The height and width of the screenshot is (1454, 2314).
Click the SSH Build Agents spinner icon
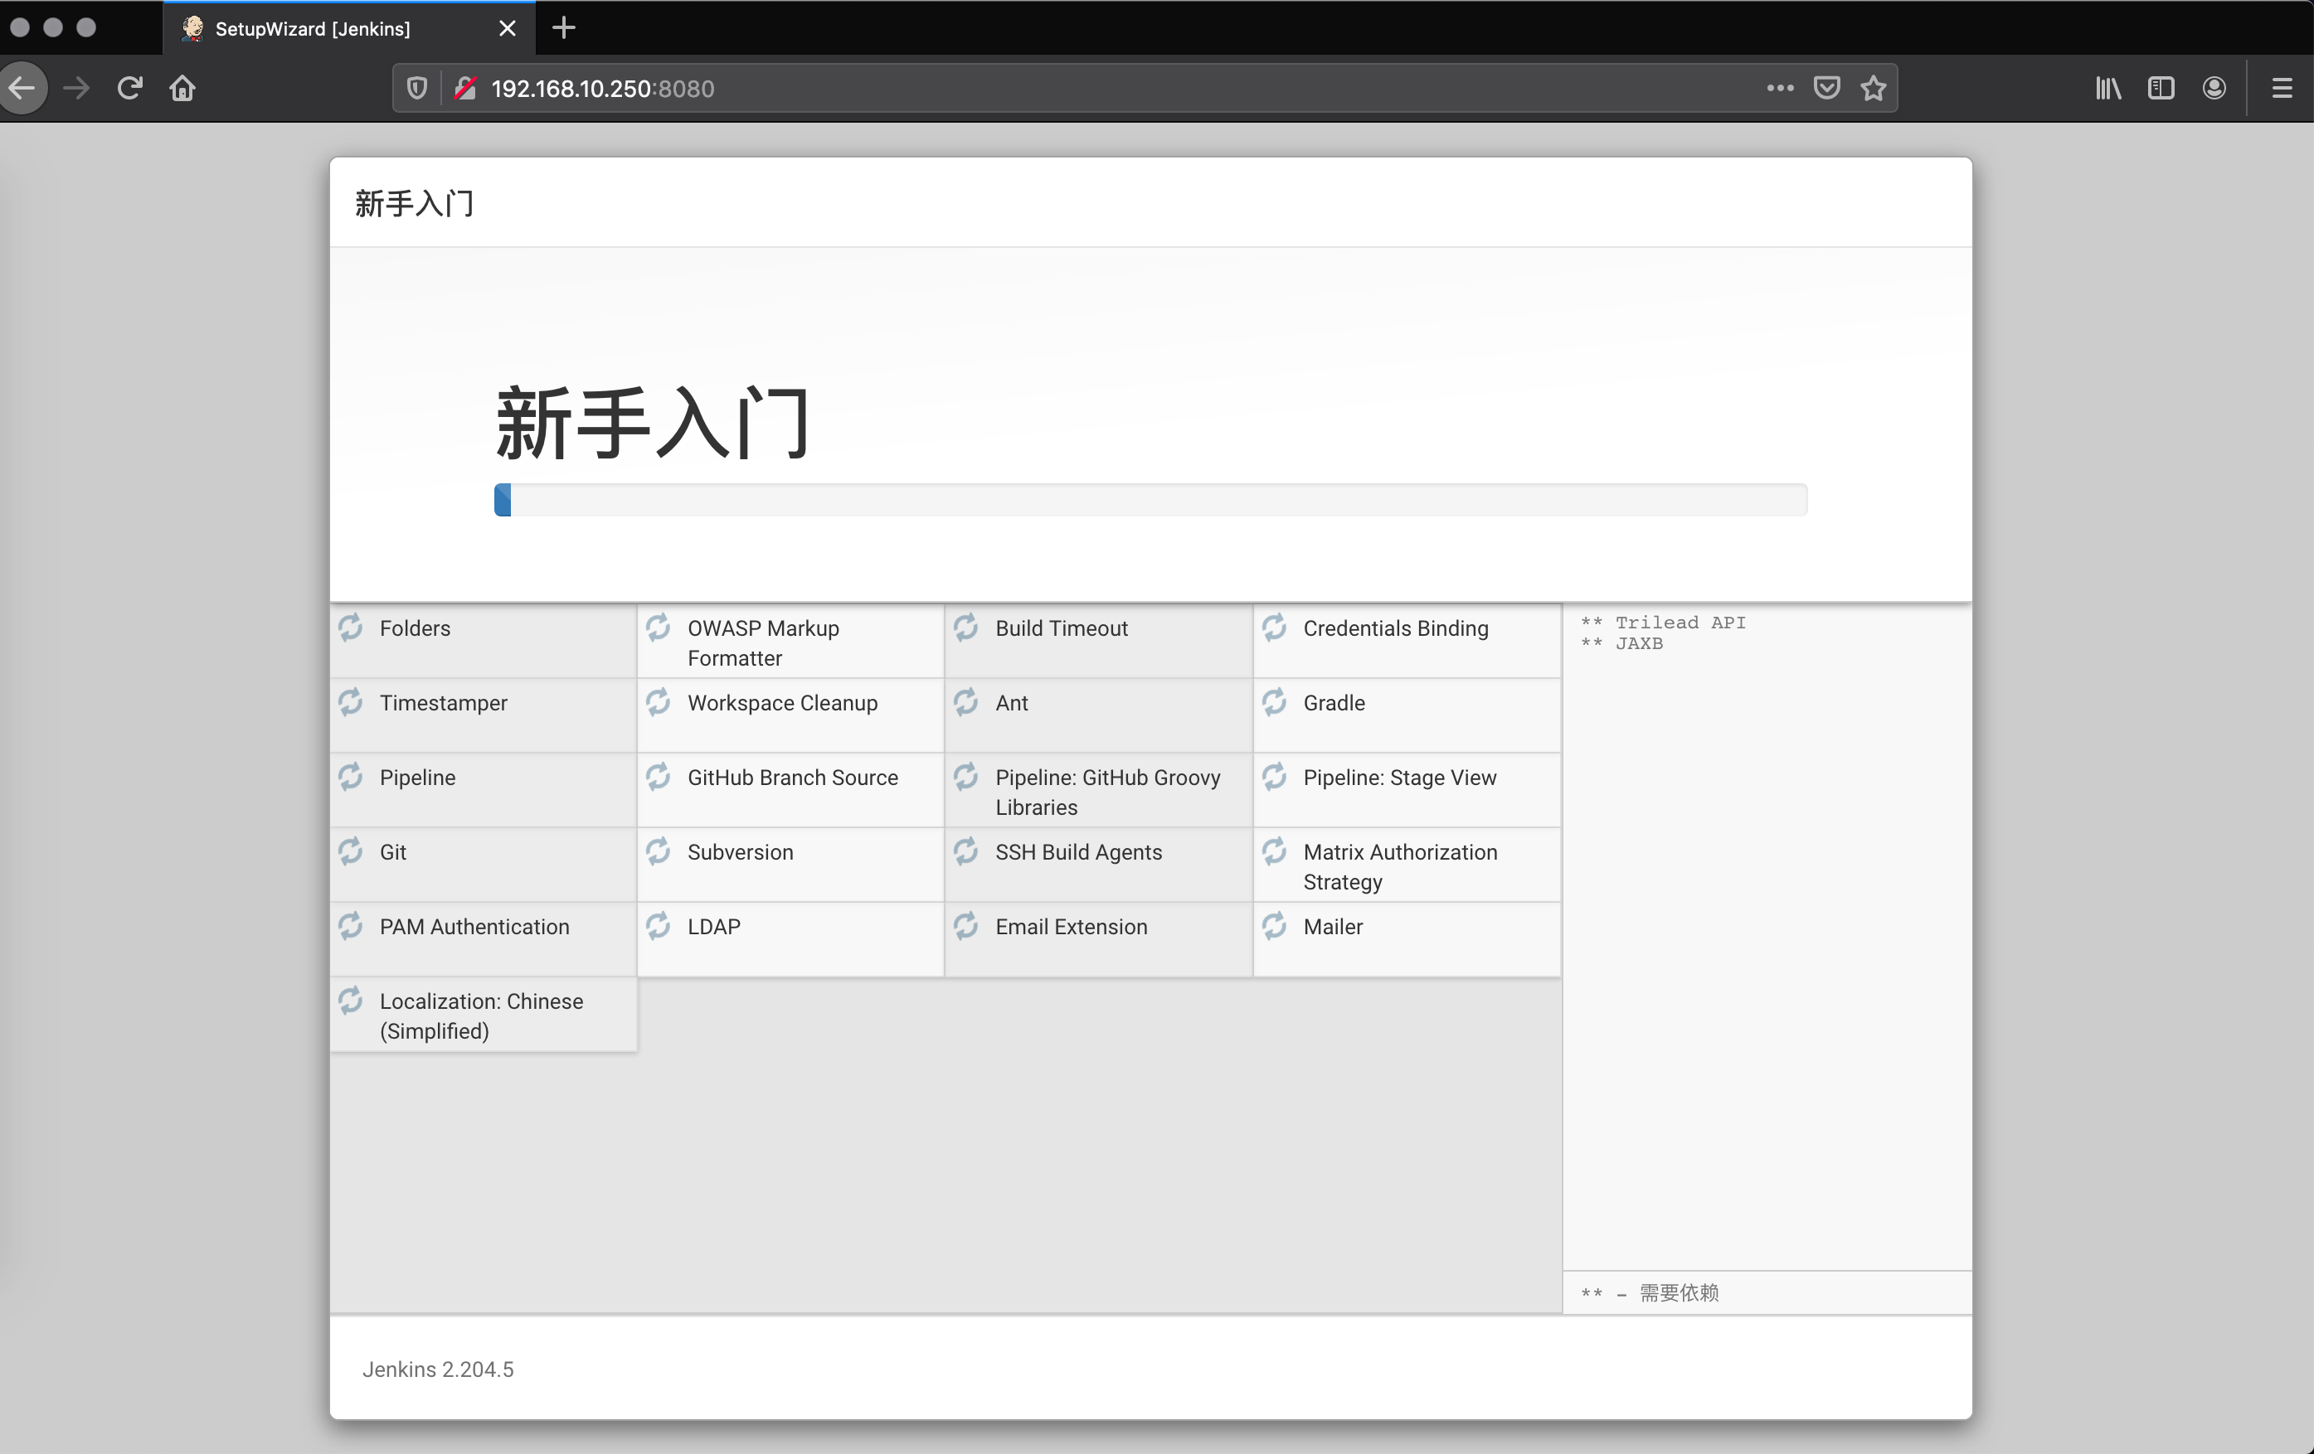[965, 851]
